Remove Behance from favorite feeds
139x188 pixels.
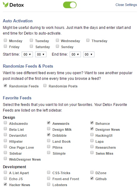tap(92, 123)
